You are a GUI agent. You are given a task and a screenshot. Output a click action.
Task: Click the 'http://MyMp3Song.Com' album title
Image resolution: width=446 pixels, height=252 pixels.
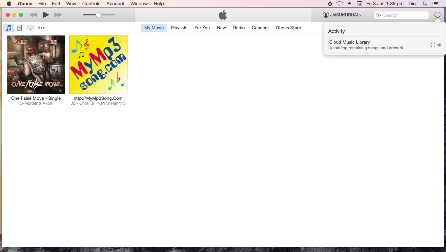tap(98, 98)
